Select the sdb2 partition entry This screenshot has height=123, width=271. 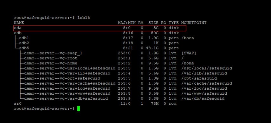(24, 43)
